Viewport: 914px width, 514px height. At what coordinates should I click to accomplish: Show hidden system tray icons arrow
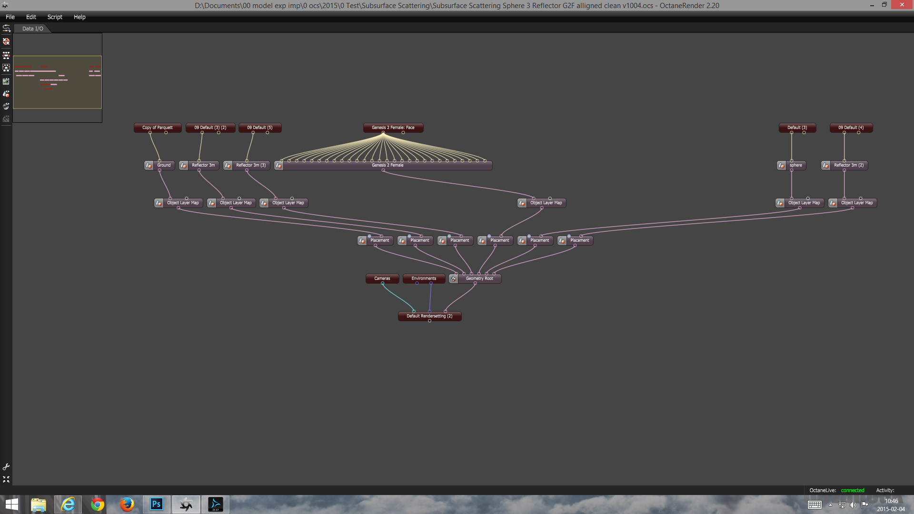[x=830, y=505]
